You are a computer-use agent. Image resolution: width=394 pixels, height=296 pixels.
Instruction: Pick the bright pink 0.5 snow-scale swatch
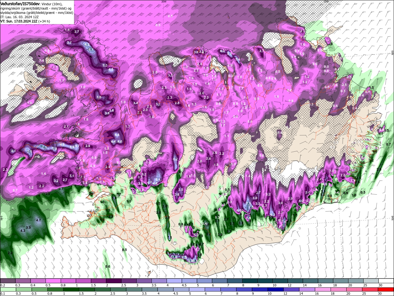53,281
